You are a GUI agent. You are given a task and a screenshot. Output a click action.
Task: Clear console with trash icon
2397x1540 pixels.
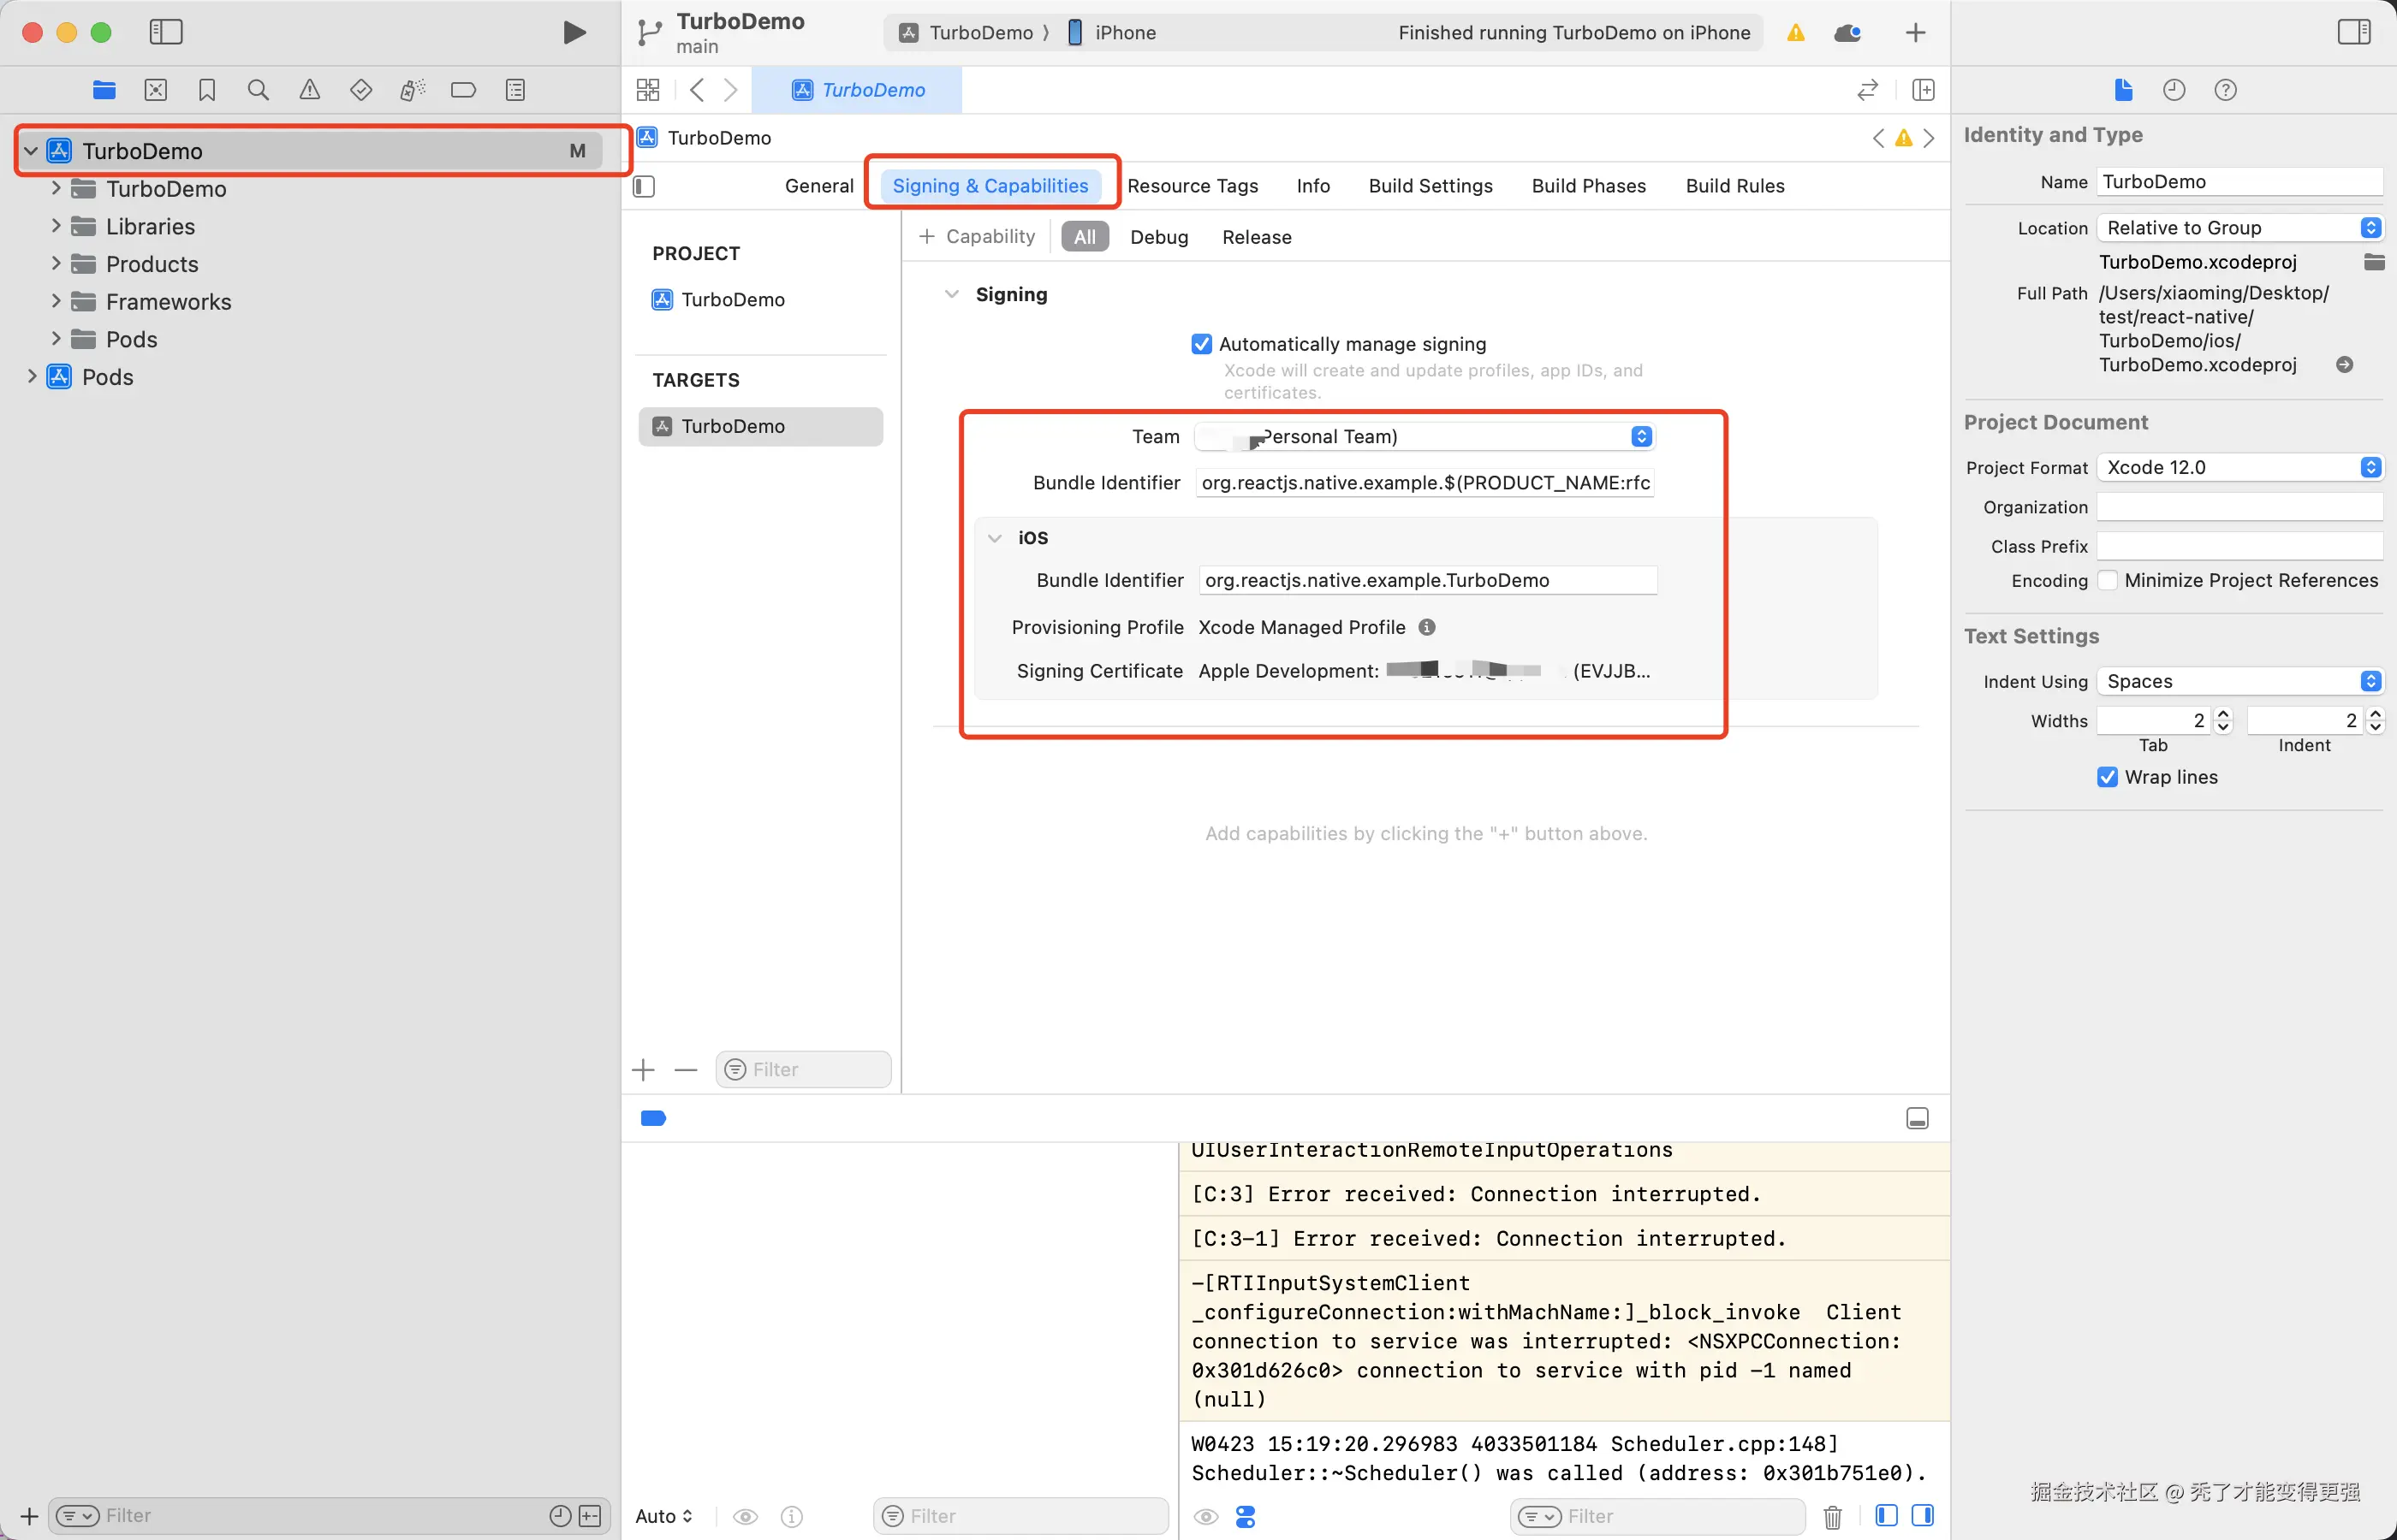click(x=1832, y=1516)
